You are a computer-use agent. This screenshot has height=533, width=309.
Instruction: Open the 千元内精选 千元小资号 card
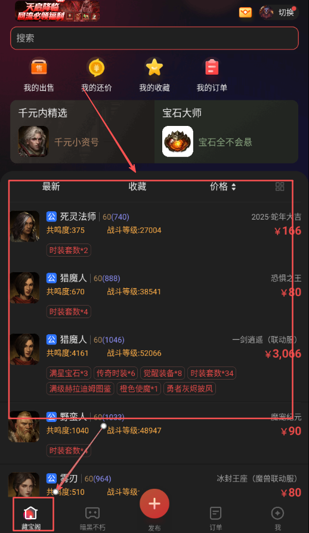[82, 131]
